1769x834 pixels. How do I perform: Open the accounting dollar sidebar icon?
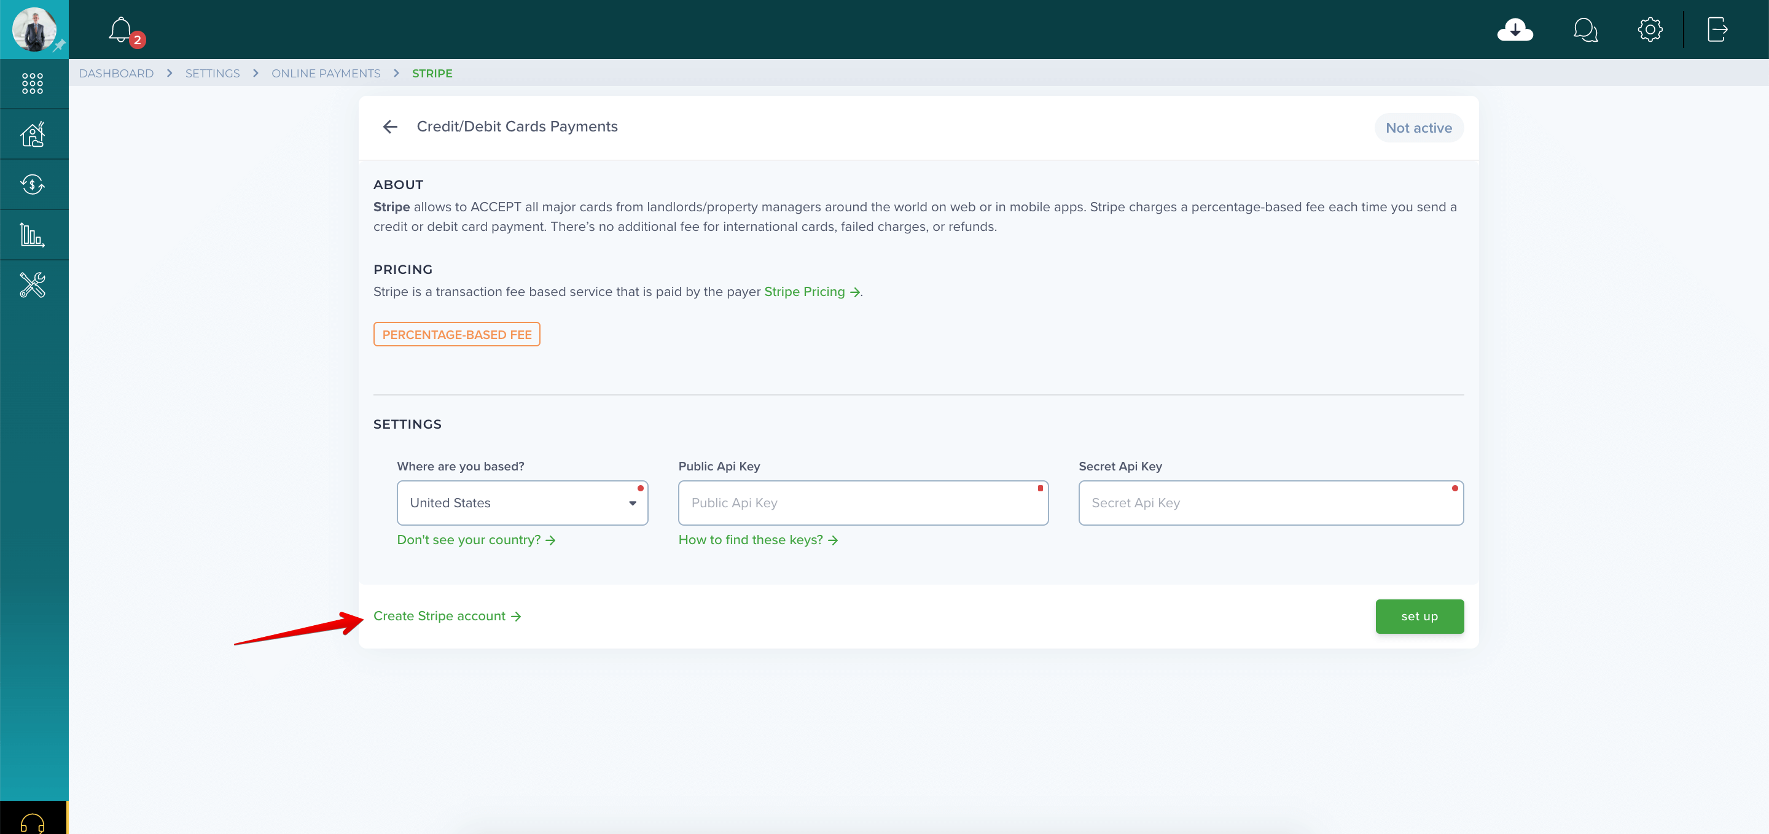coord(33,184)
